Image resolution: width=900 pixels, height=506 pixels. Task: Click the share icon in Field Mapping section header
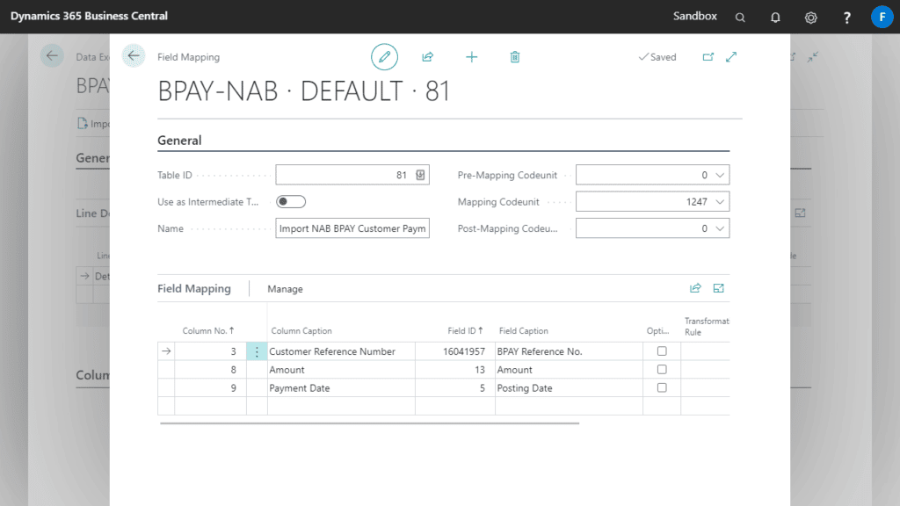694,287
